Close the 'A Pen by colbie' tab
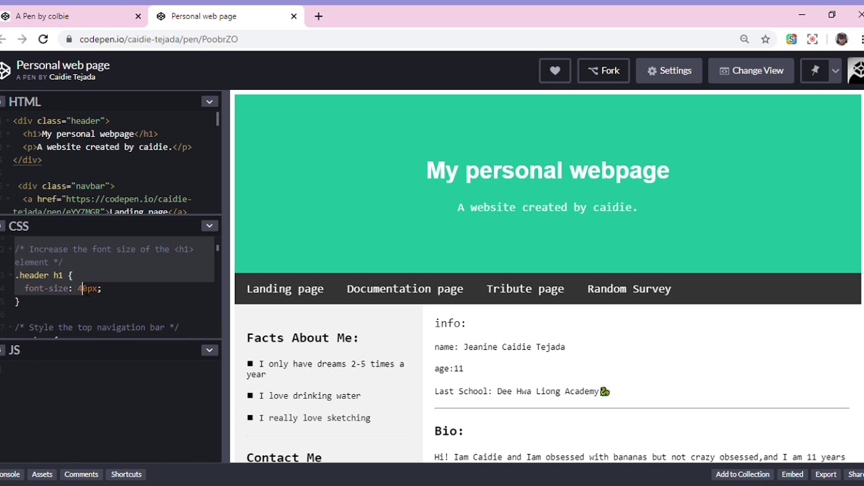This screenshot has width=864, height=486. click(138, 16)
